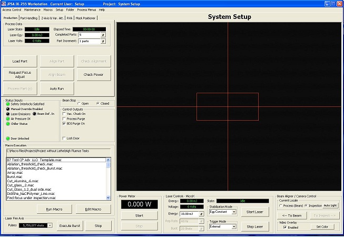Select Process (Beam) locale radio button
Image resolution: width=344 pixels, height=237 pixels.
pos(281,205)
